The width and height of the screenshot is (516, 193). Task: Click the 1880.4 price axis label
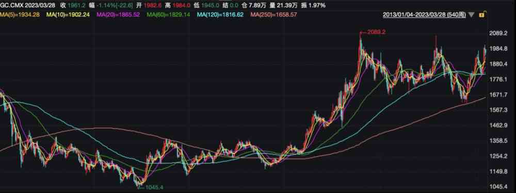coord(499,64)
